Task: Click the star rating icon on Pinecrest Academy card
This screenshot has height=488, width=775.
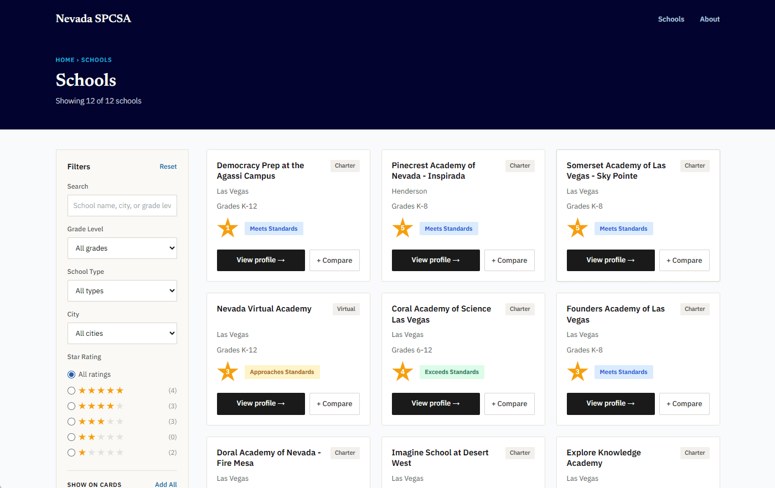Action: 402,228
